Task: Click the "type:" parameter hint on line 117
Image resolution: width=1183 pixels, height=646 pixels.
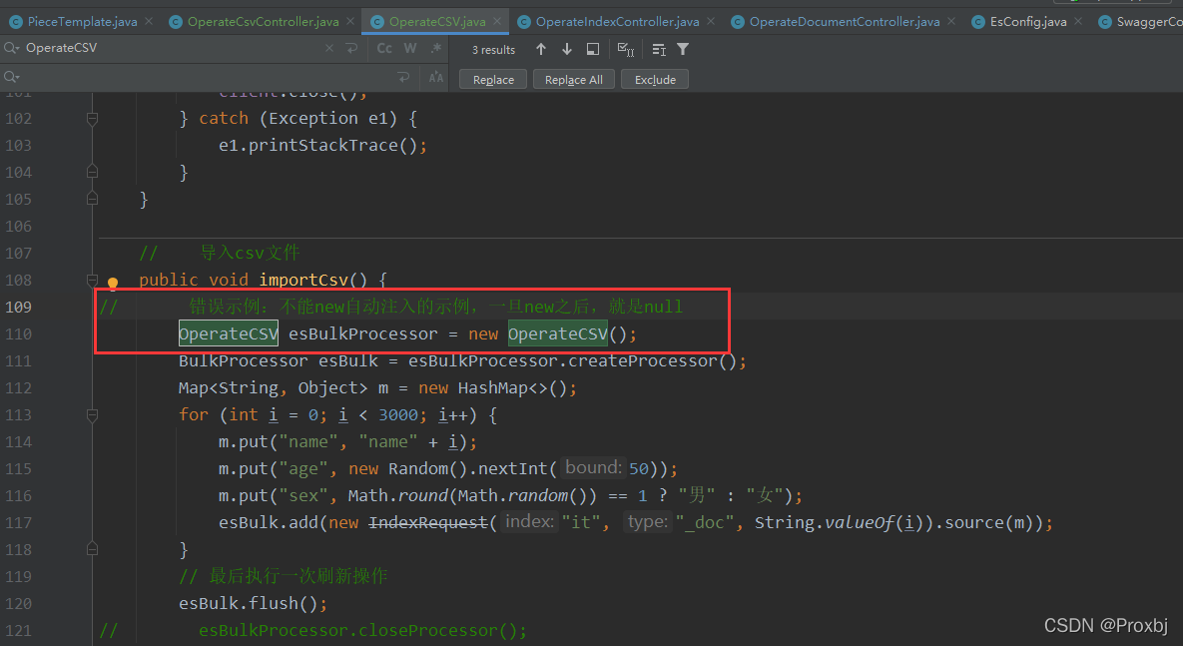Action: coord(647,521)
